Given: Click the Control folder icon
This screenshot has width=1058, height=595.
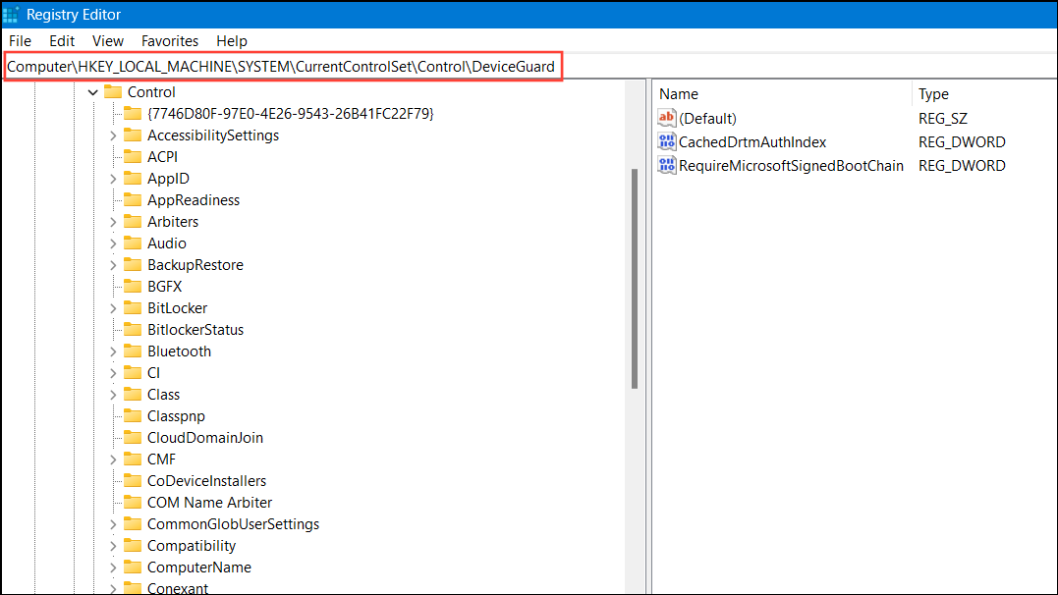Looking at the screenshot, I should tap(113, 91).
